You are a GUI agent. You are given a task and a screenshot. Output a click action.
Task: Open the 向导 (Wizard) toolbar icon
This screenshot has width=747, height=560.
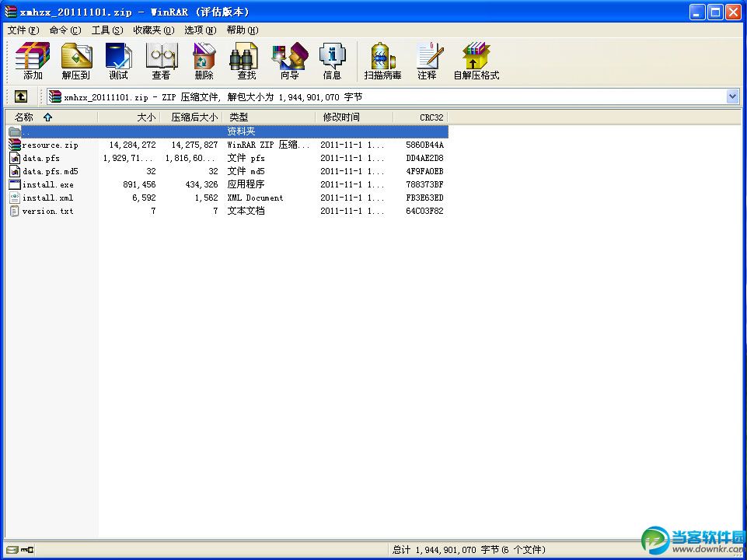click(289, 61)
